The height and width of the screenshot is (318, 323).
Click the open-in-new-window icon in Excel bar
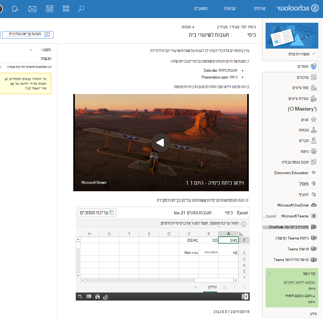coord(80,297)
